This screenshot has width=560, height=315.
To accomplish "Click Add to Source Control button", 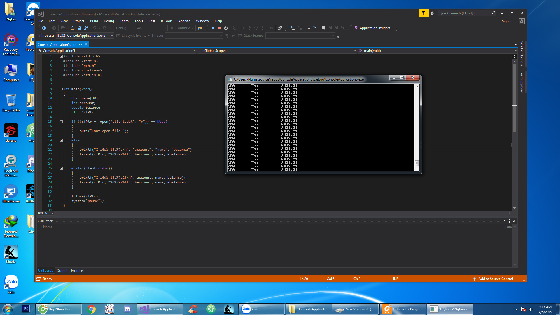I will (495, 279).
